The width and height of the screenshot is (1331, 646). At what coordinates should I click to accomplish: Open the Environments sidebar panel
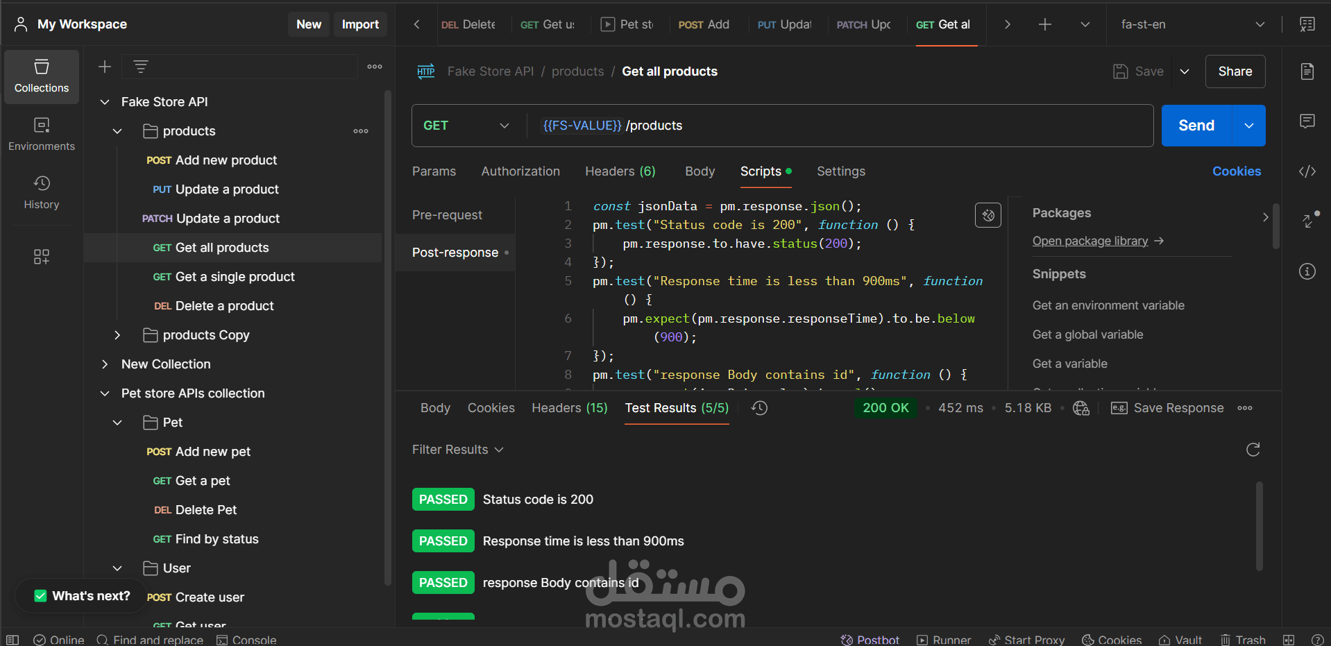coord(42,135)
